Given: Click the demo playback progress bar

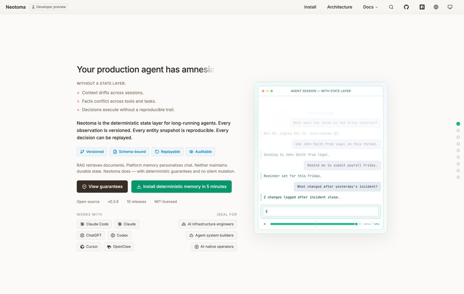Looking at the screenshot, I should point(316,224).
